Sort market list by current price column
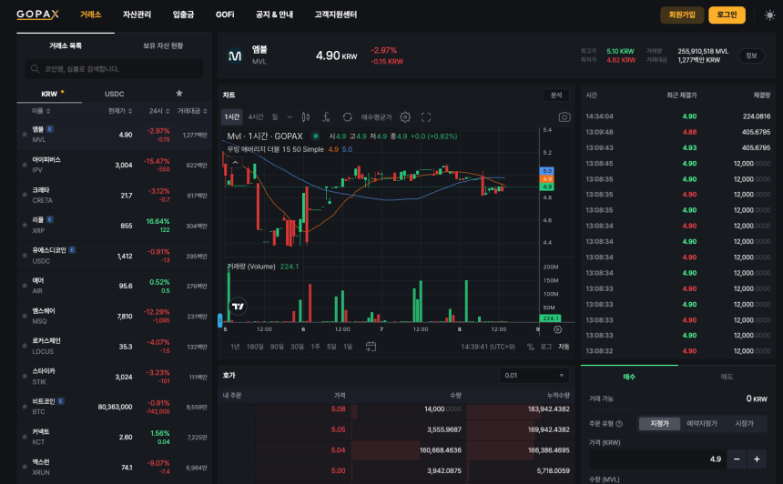The height and width of the screenshot is (484, 783). 120,111
